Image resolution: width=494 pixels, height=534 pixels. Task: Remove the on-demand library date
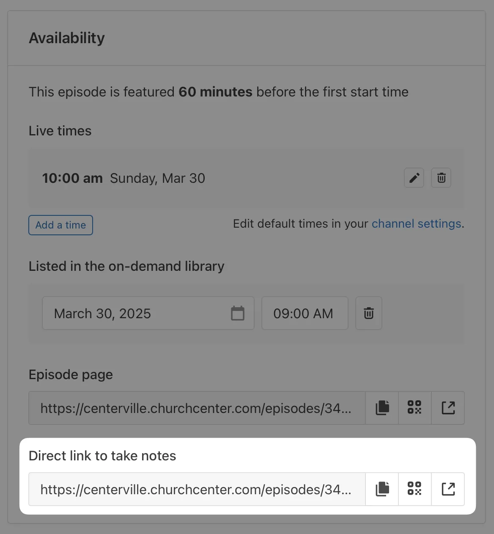[369, 314]
